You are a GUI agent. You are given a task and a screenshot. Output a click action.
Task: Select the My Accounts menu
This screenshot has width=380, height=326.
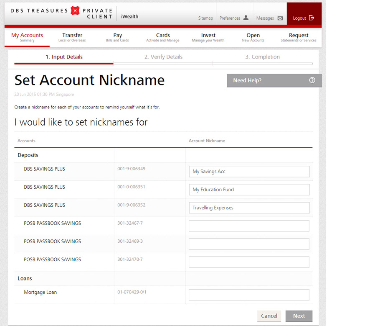tap(27, 37)
